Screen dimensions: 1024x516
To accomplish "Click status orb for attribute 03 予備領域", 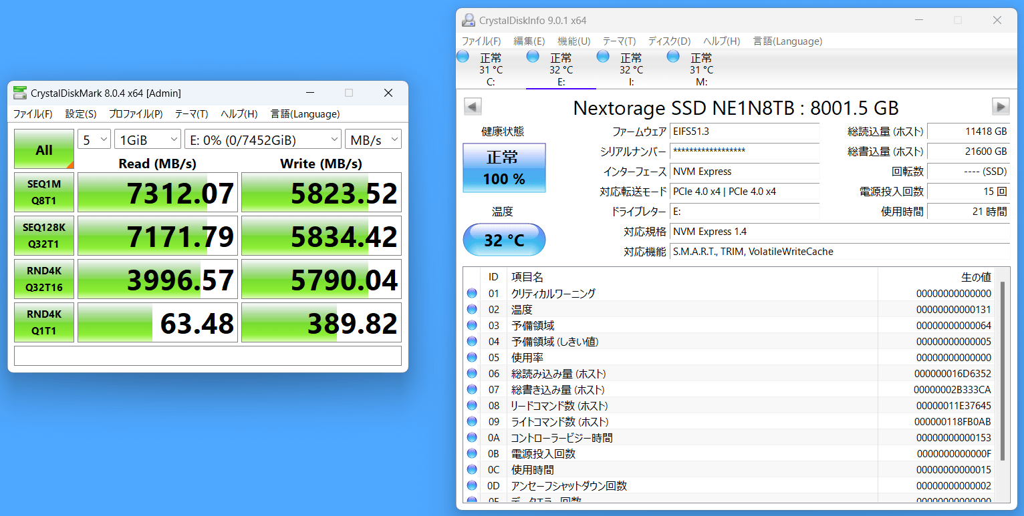I will point(472,325).
